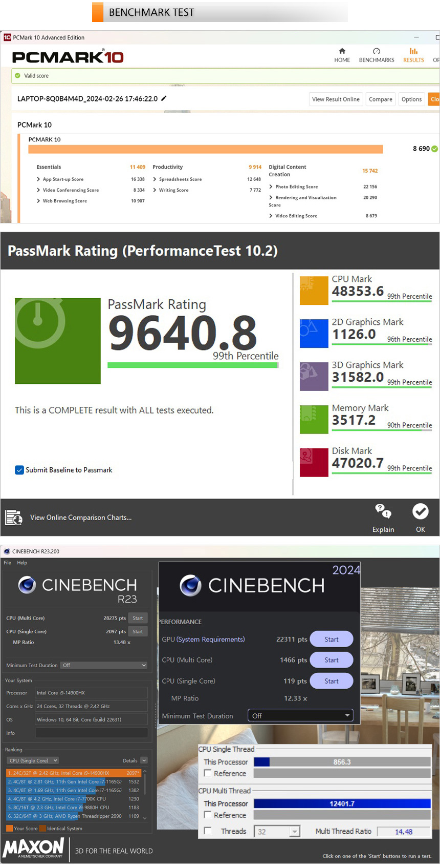Toggle the Threads checkbox
Screen dimensions: 440x866
pos(208,831)
